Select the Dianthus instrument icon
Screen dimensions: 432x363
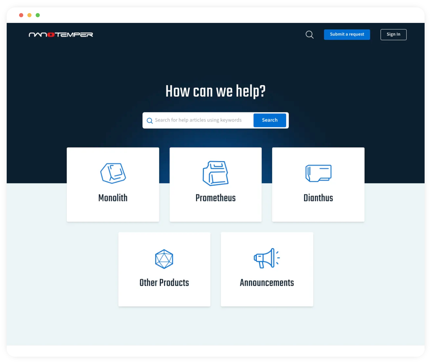click(318, 173)
